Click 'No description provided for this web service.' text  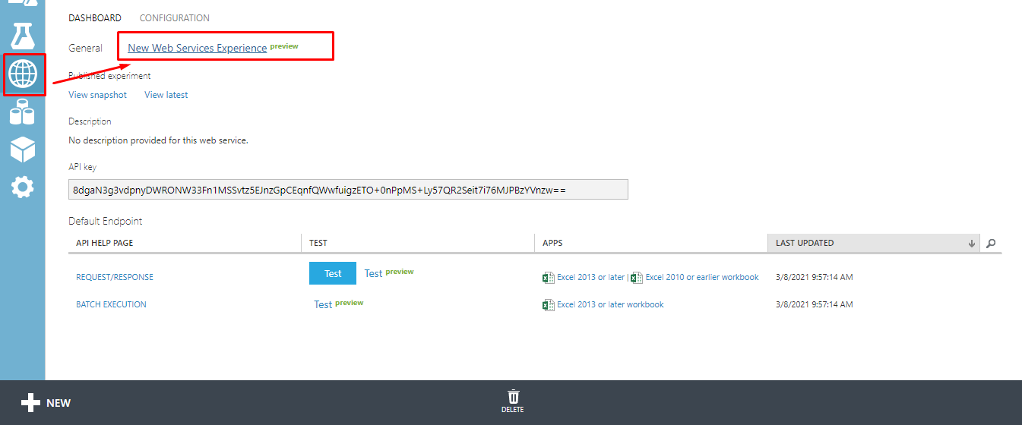[x=158, y=140]
